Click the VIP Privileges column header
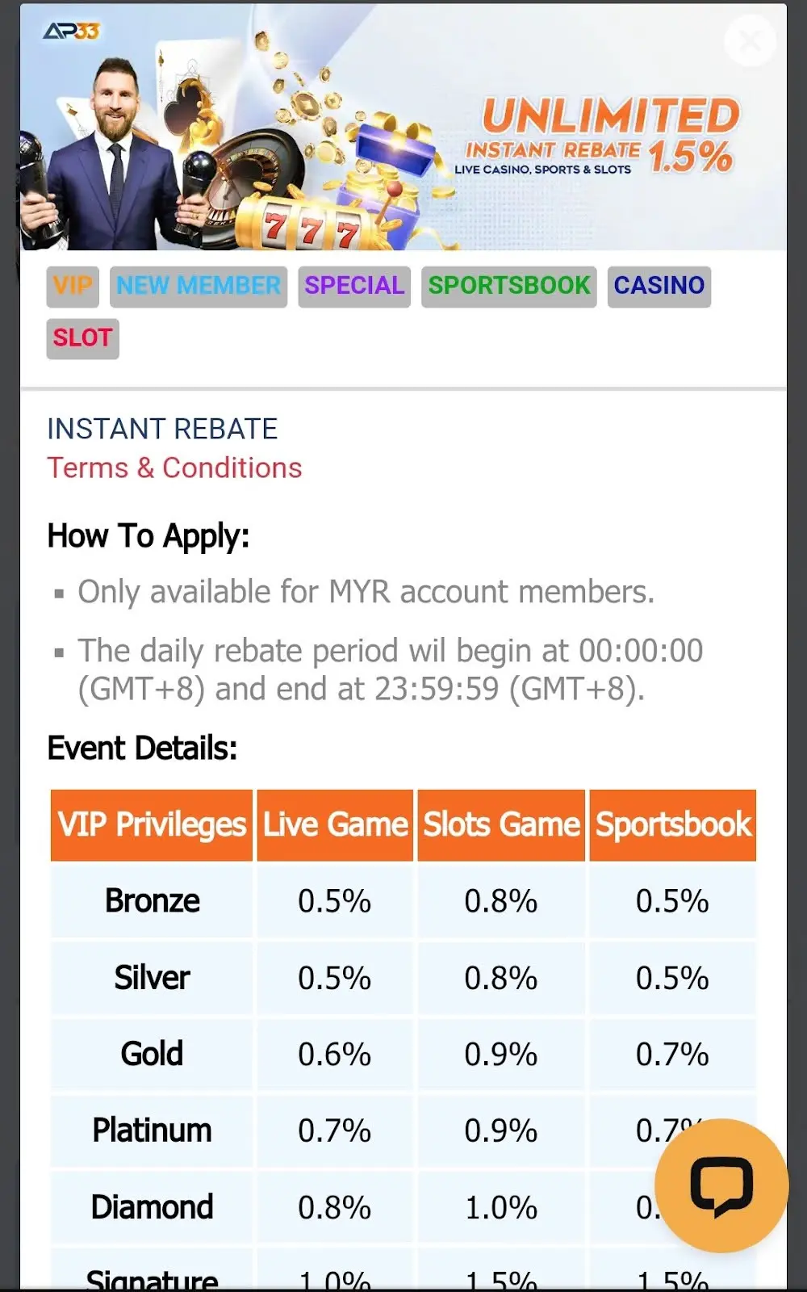807x1292 pixels. tap(152, 825)
